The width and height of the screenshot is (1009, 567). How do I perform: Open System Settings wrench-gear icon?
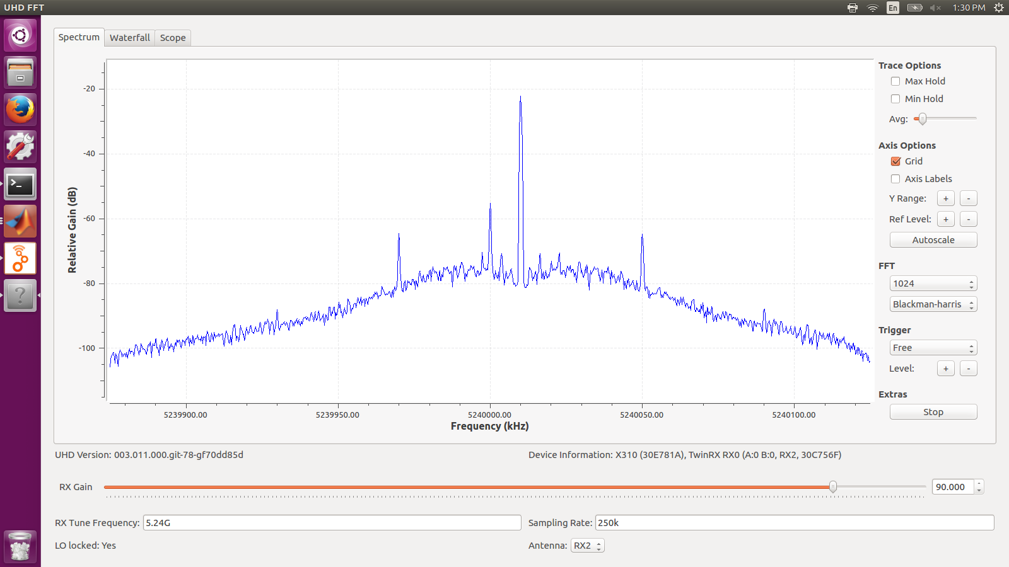(x=20, y=147)
